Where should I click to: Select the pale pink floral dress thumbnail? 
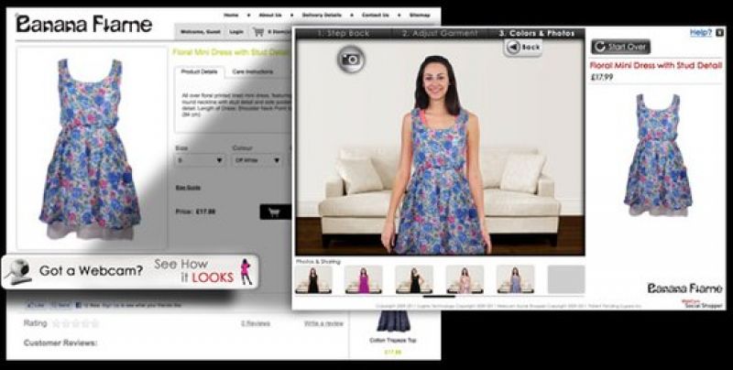click(465, 279)
